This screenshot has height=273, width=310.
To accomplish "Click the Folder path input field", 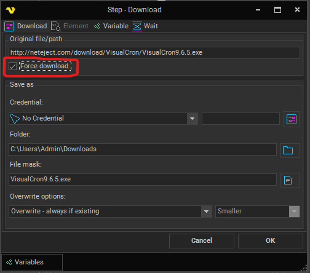I will (x=143, y=149).
